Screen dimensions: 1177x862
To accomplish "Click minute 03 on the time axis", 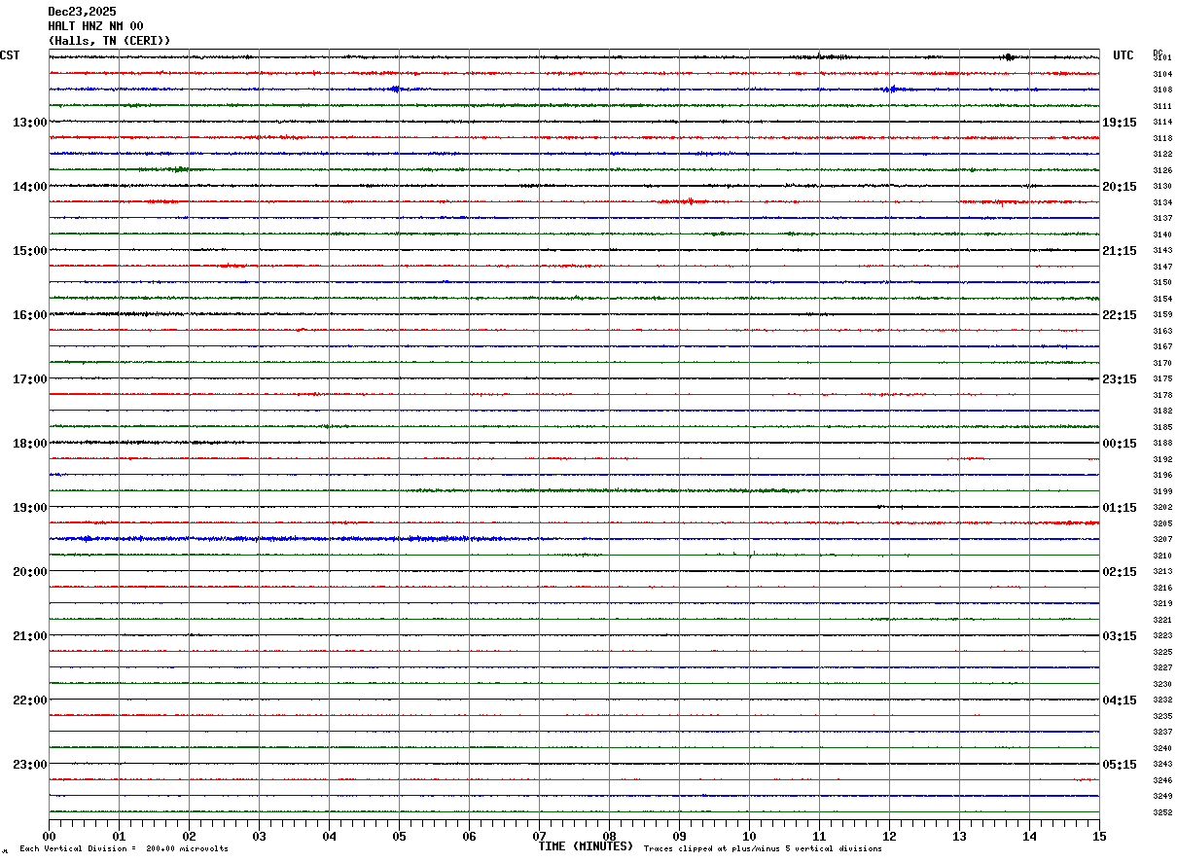I will (259, 836).
